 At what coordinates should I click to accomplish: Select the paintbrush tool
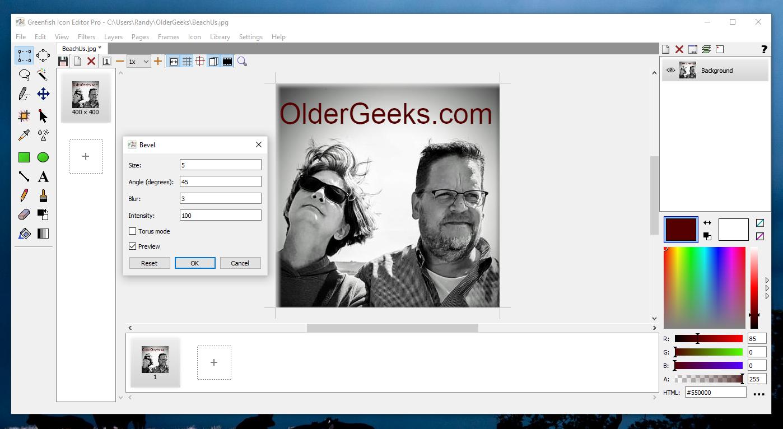click(x=43, y=195)
